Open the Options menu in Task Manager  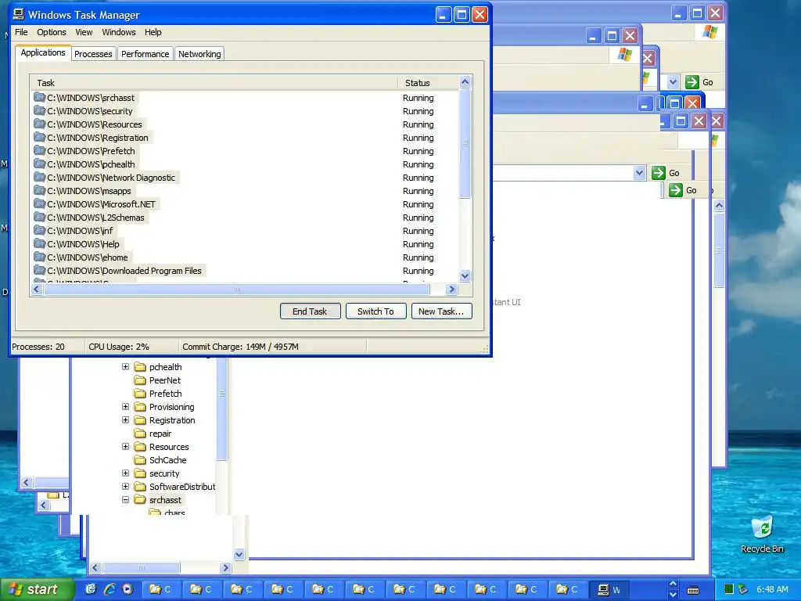[x=51, y=31]
